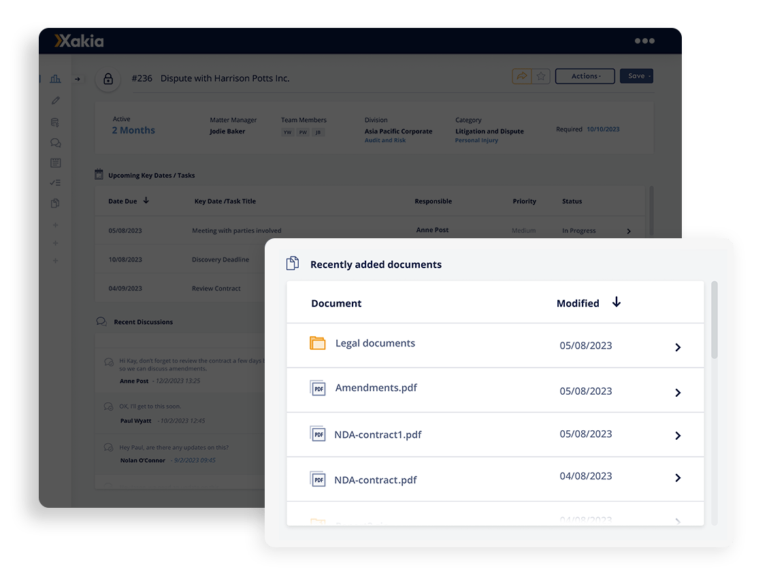Screen dimensions: 771x582
Task: Click Legal documents folder name
Action: coord(375,343)
